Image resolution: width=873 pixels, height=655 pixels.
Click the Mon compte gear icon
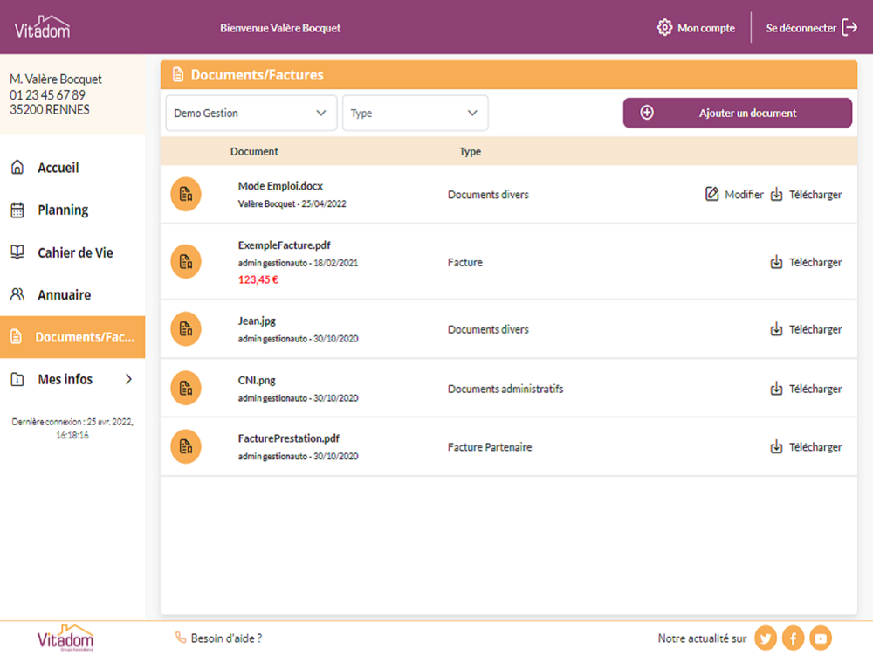665,28
